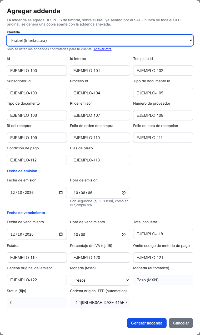200x335 pixels.
Task: Open the clock picker for Hora de emision
Action: (x=124, y=193)
